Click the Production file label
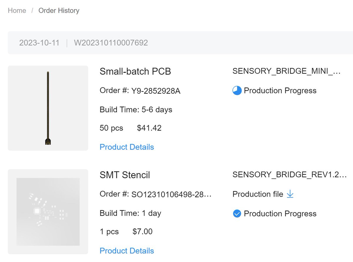 [258, 194]
